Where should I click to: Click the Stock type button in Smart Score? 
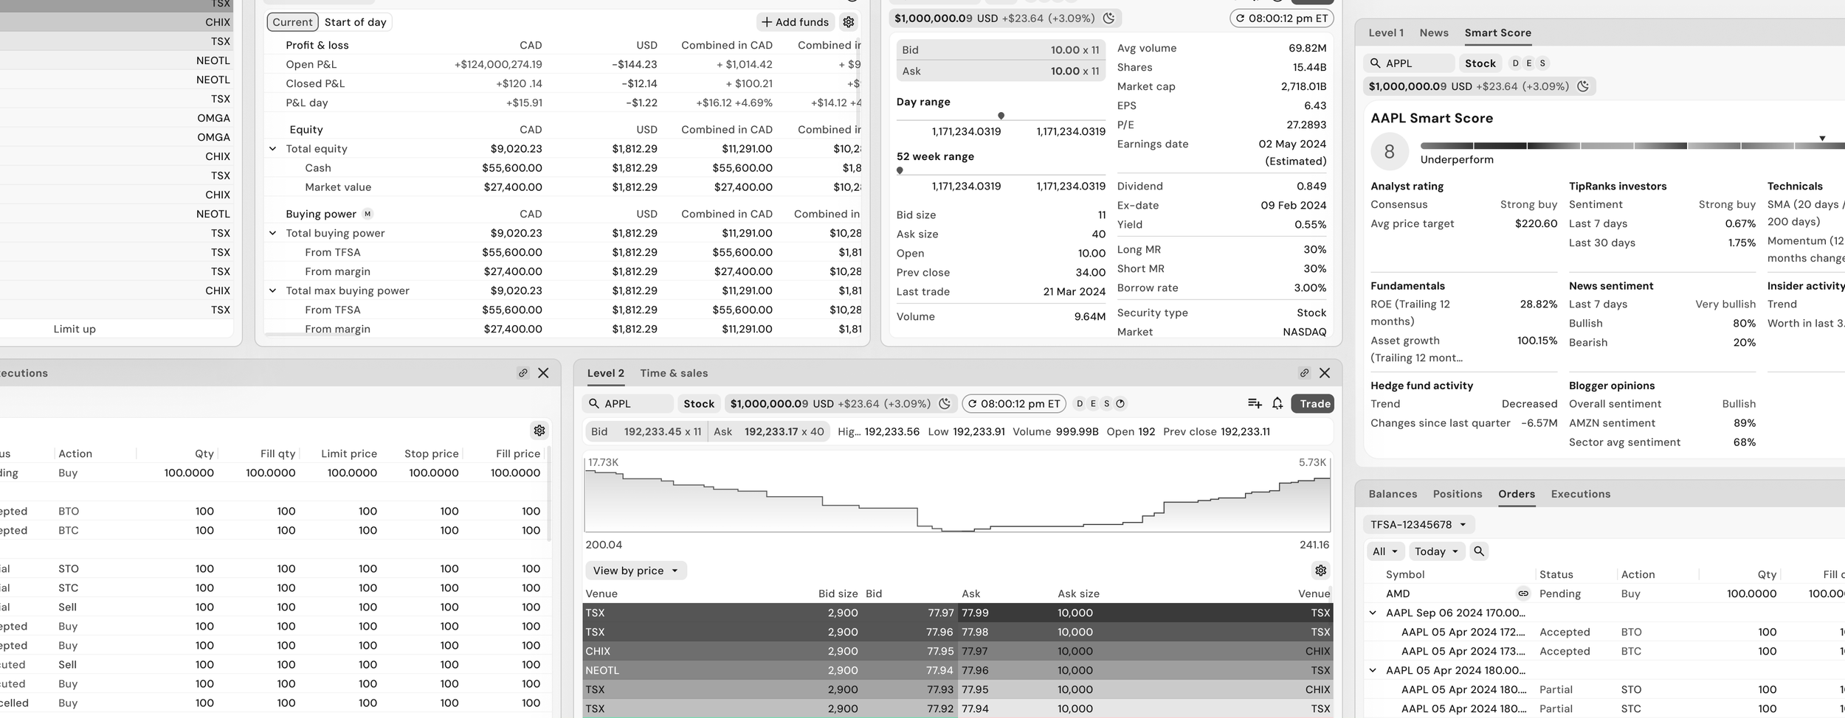tap(1480, 63)
